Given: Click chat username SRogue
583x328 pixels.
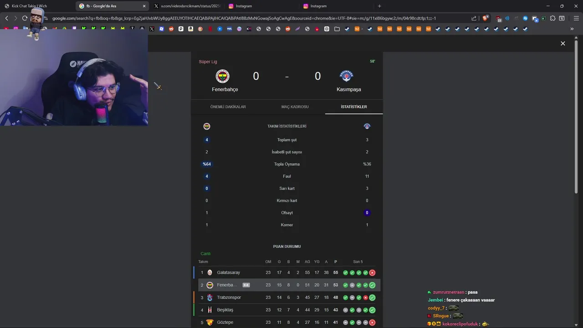Looking at the screenshot, I should [x=441, y=316].
